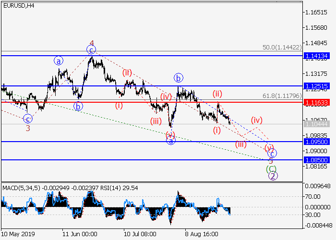
Task: Click the circled blue c wave label at the peak
Action: pos(91,49)
